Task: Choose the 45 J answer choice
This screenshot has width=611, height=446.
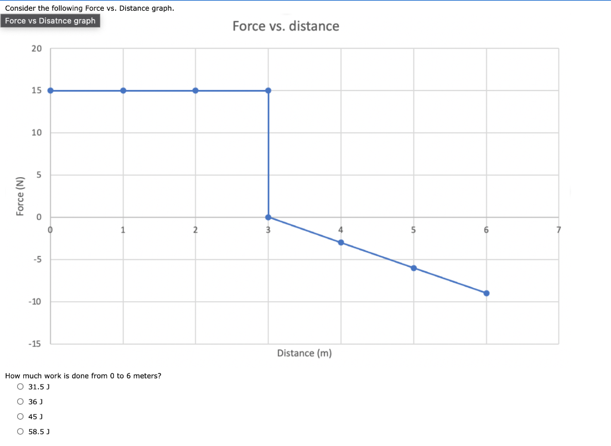Action: 21,416
